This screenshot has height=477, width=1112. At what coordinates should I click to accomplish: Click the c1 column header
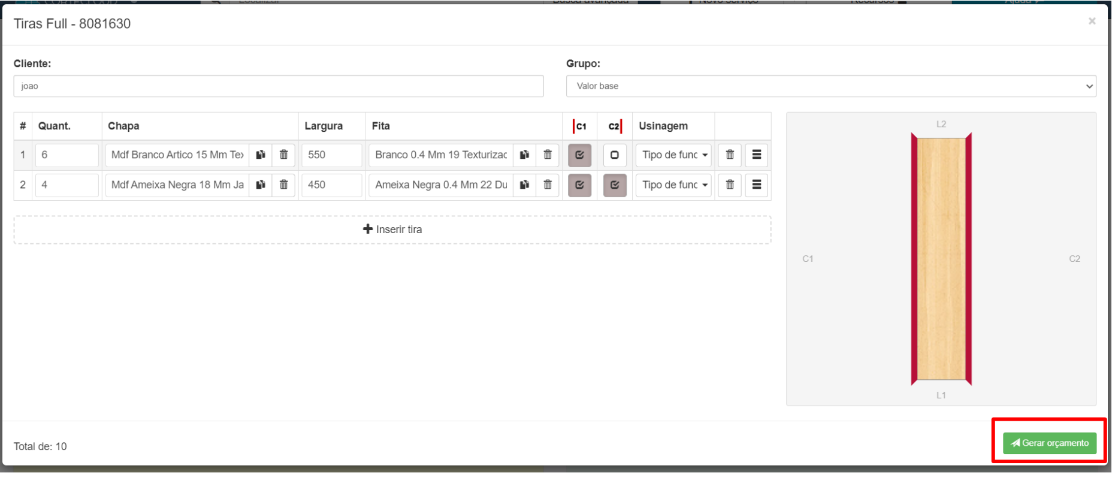(580, 126)
